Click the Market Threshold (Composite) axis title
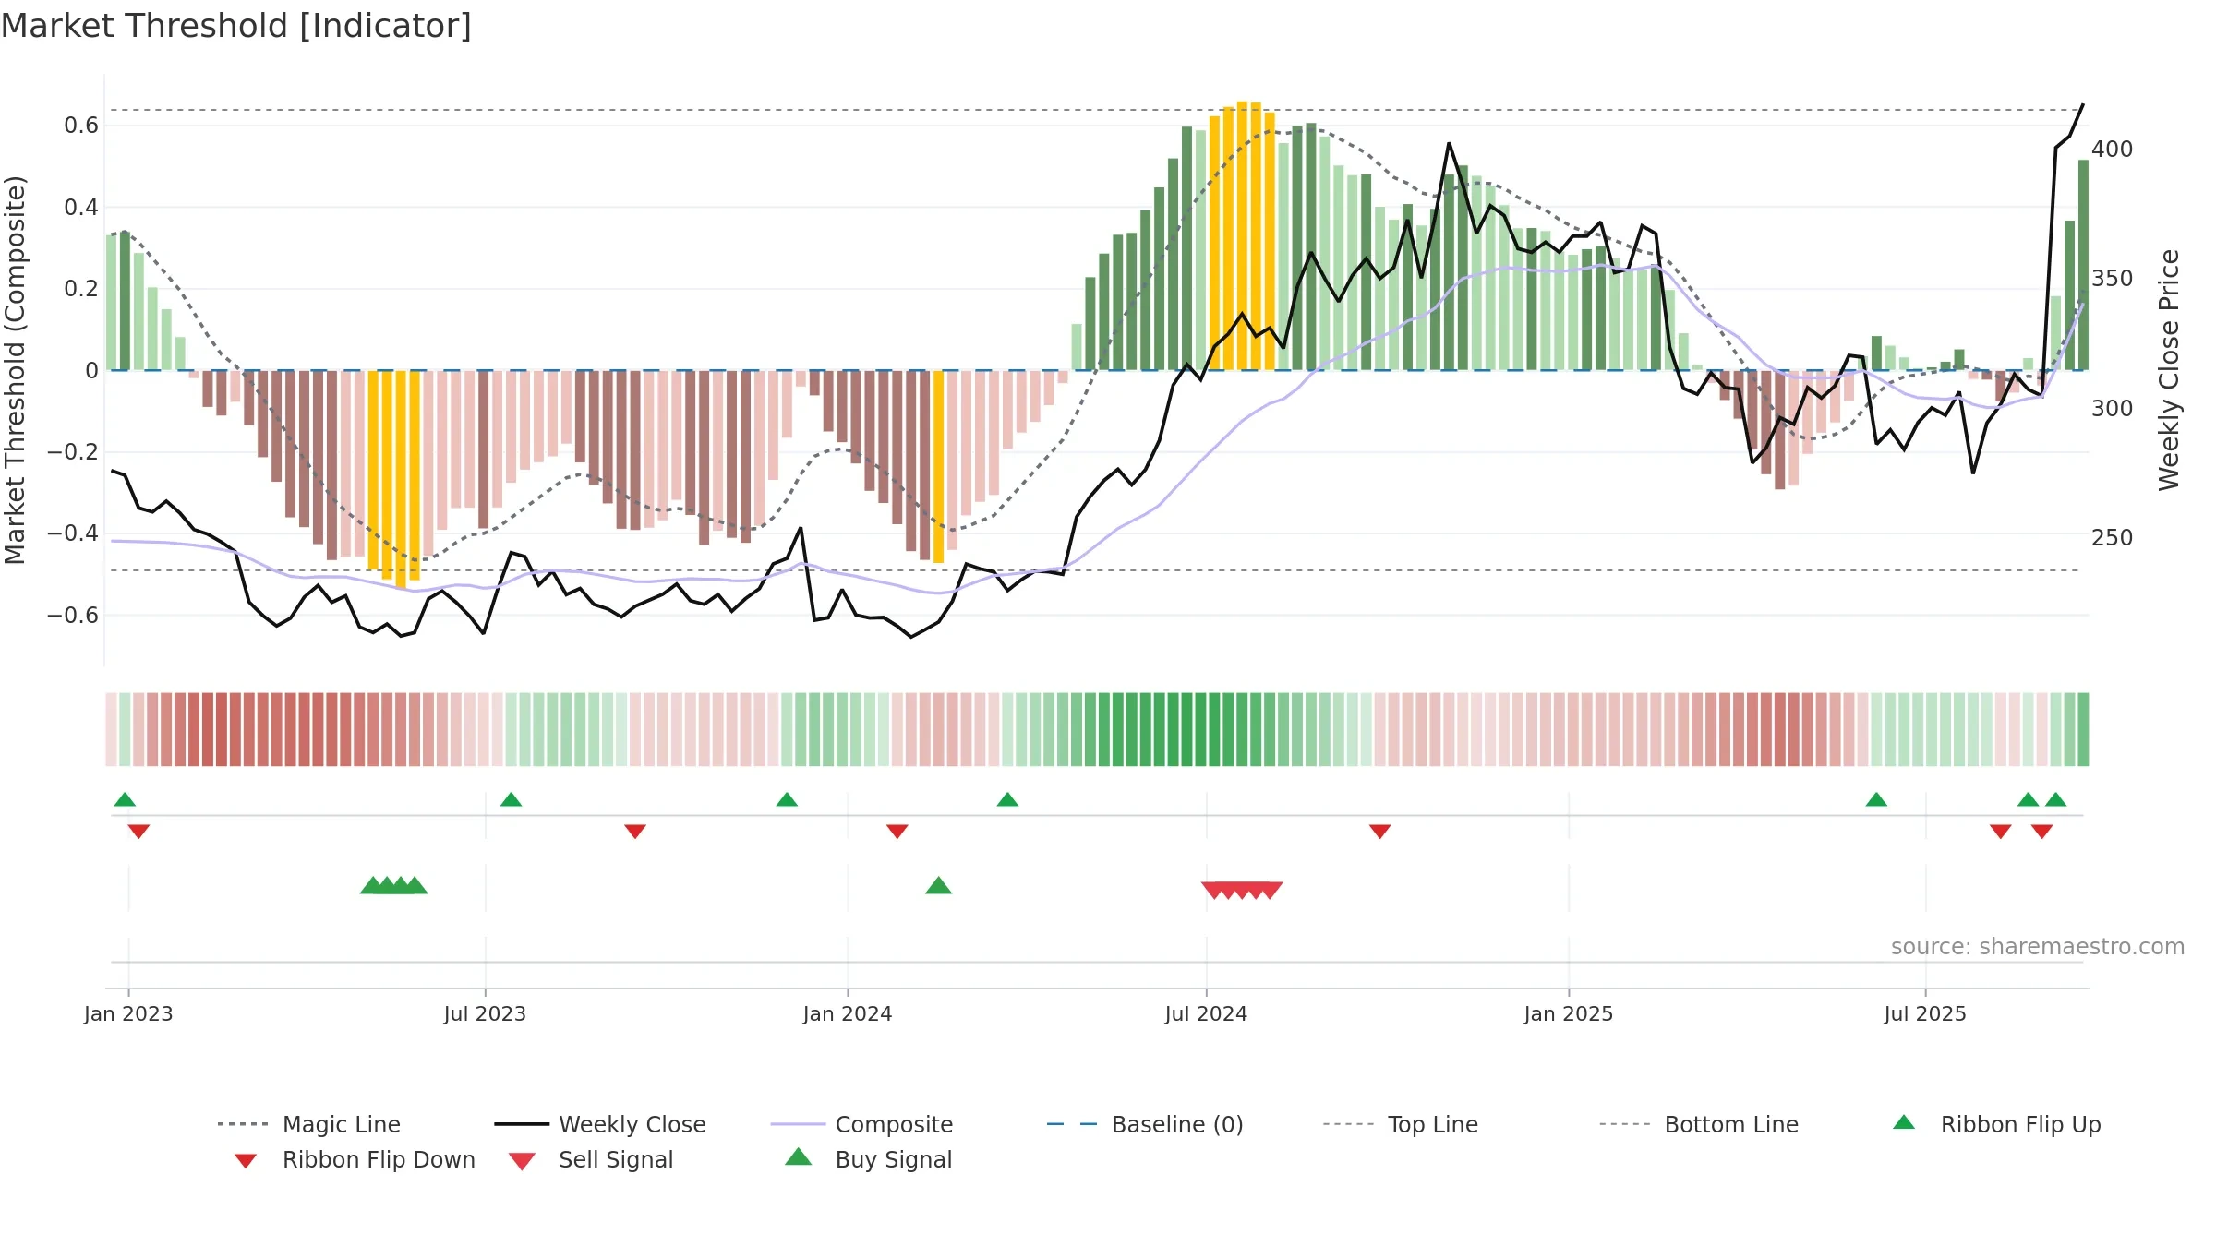The width and height of the screenshot is (2216, 1246). click(15, 370)
